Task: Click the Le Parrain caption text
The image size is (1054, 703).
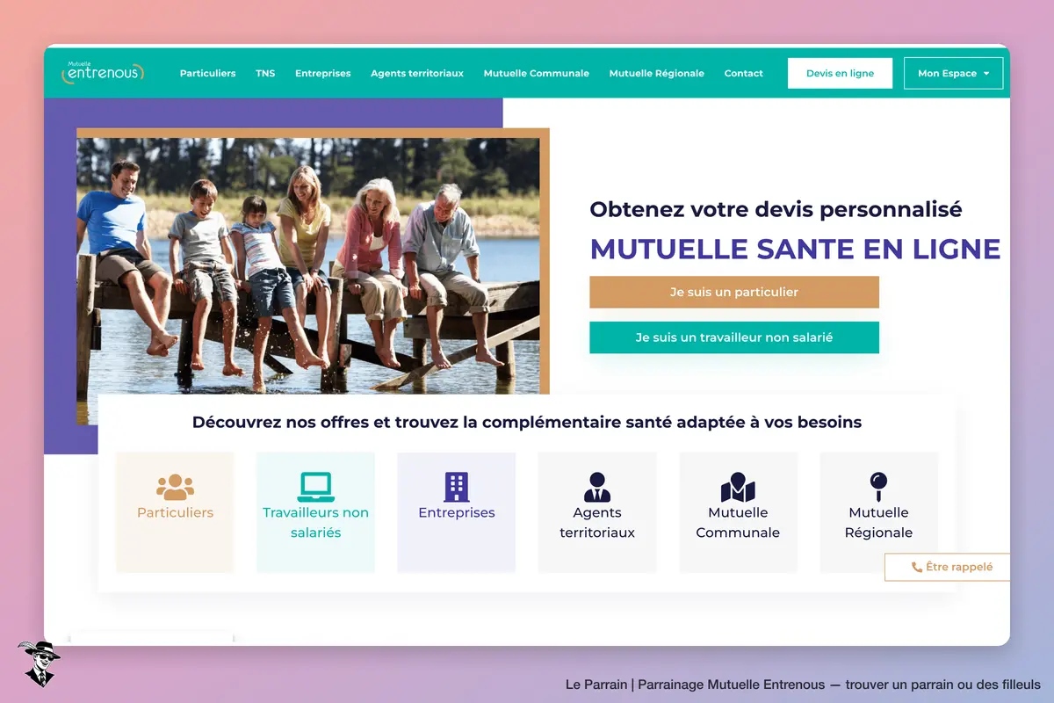Action: [x=803, y=685]
